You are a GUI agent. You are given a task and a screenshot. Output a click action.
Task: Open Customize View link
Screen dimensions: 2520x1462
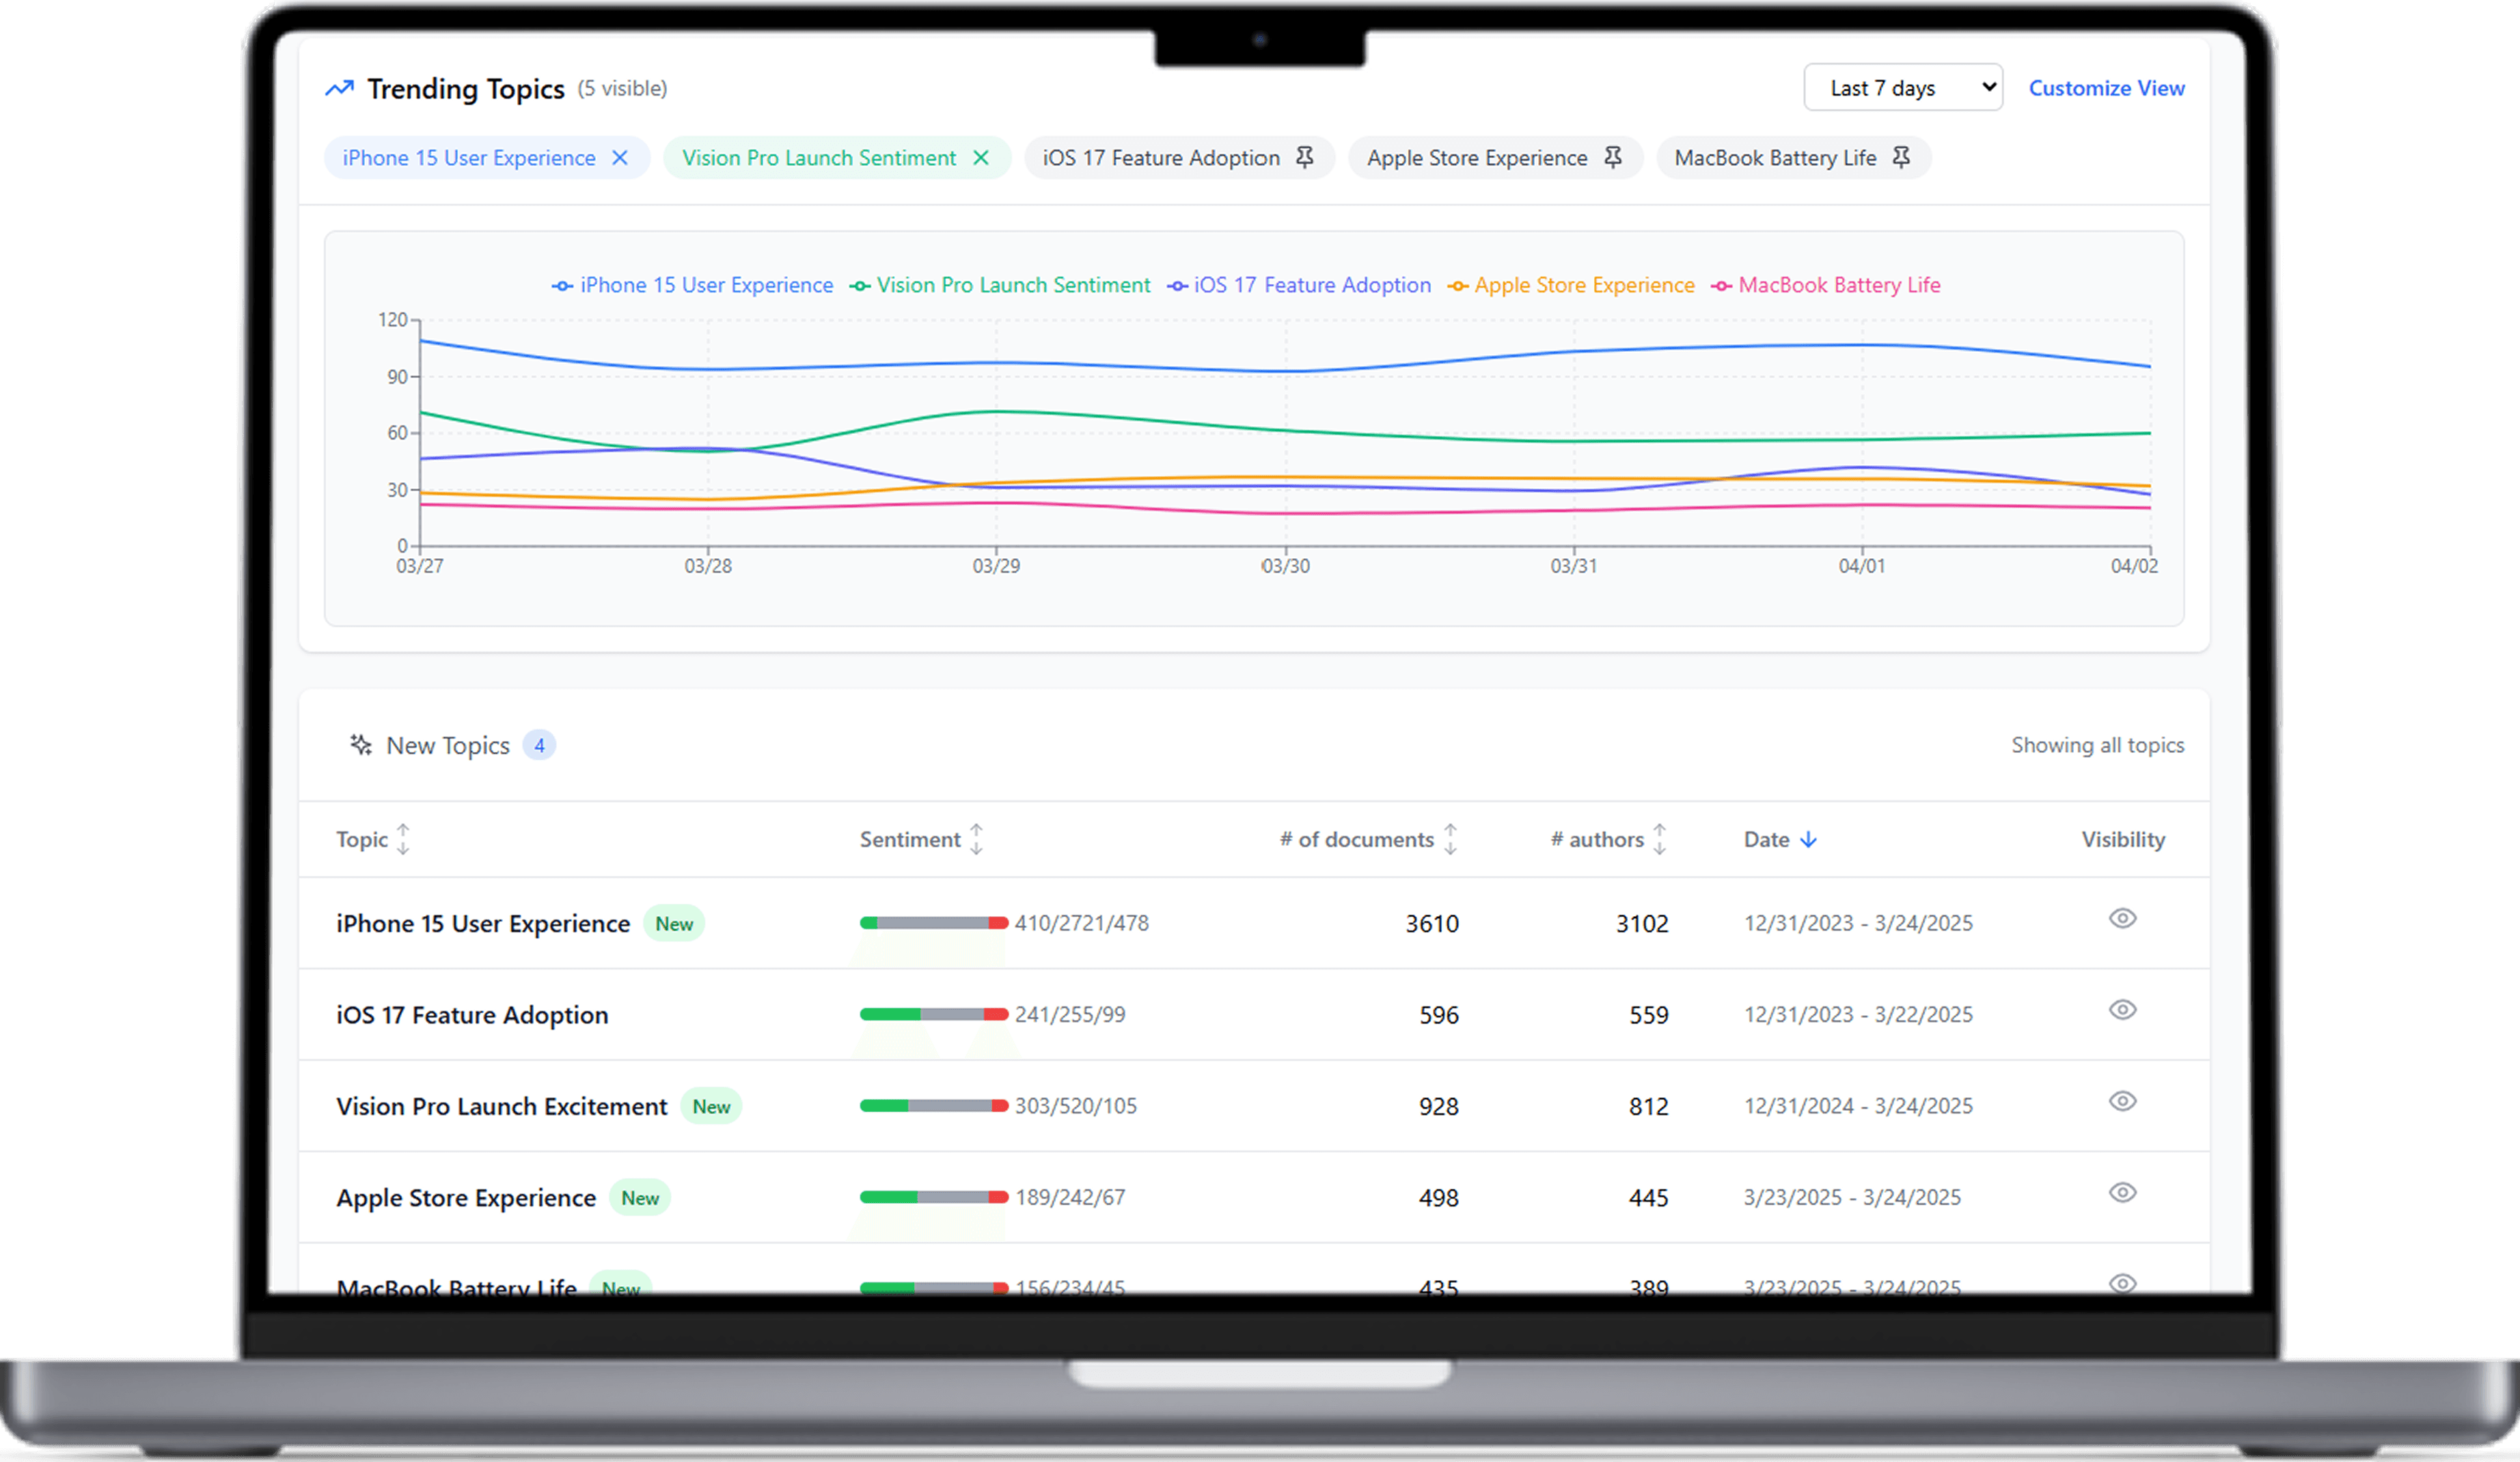point(2106,88)
